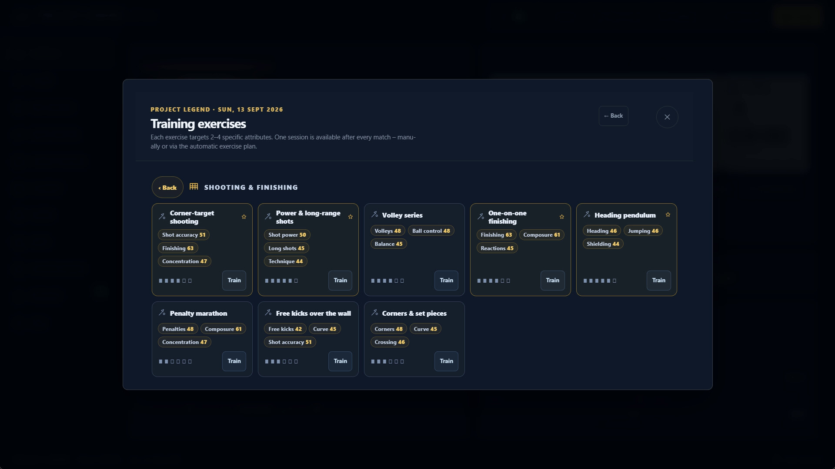Toggle the One-on-one finishing star
835x469 pixels.
coord(562,217)
